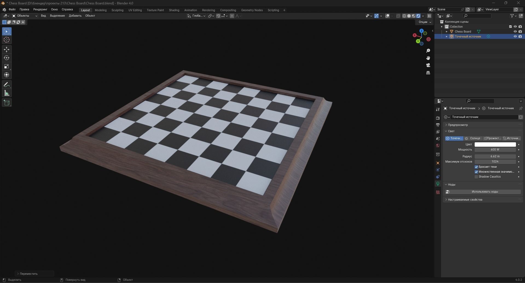
Task: Activate the 3D Cursor tool
Action: (x=7, y=40)
